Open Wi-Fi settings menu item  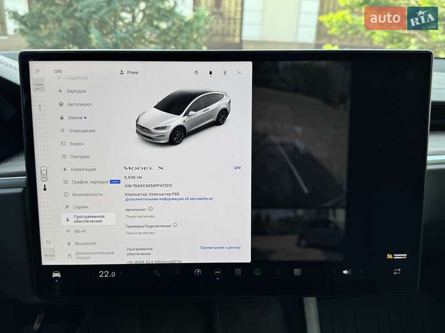[x=80, y=231]
